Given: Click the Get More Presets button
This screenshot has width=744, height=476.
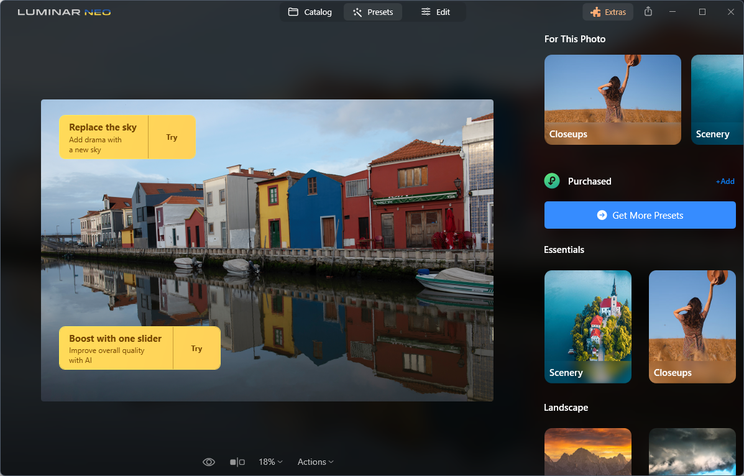Looking at the screenshot, I should (640, 215).
